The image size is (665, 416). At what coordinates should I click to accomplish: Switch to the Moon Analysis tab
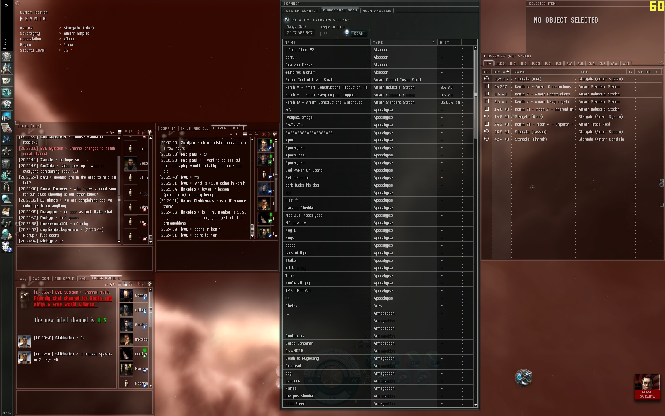point(377,11)
